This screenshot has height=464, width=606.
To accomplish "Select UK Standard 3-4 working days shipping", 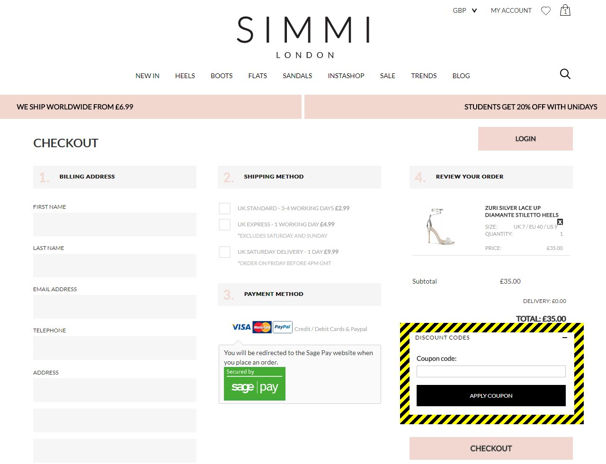I will pos(225,208).
